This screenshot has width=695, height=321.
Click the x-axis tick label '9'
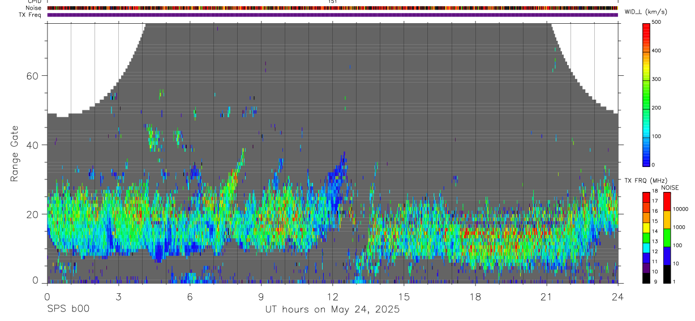(x=261, y=296)
